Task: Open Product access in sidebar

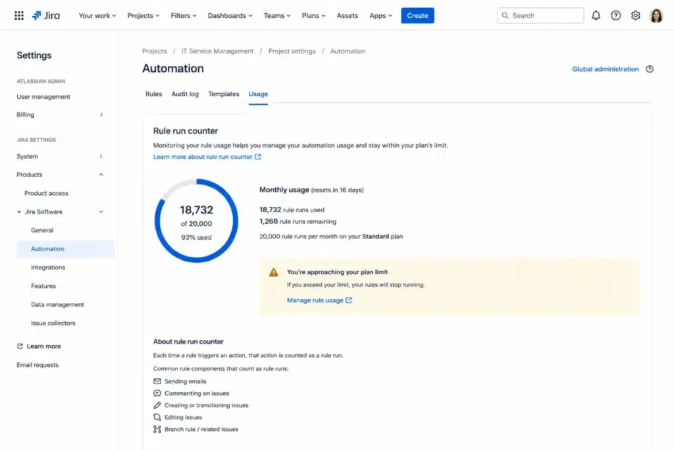Action: click(46, 193)
